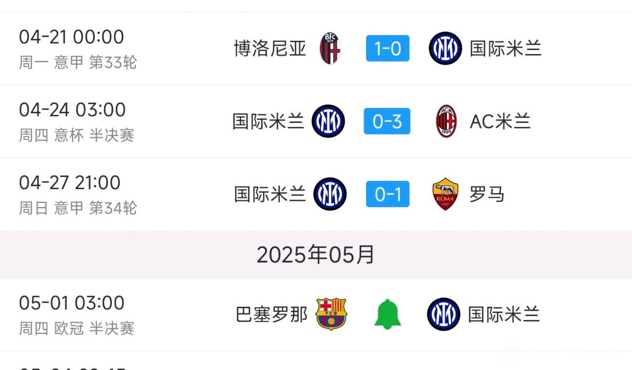
Task: Tap the AC Milan club crest
Action: coord(446,121)
